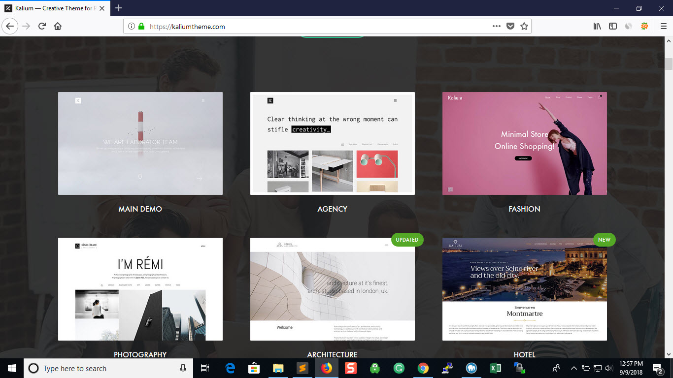This screenshot has width=673, height=378.
Task: Open the Fashion demo link
Action: coord(524,209)
